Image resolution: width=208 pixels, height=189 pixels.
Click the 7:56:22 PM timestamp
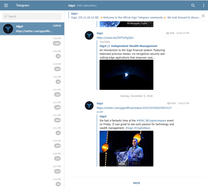click(x=183, y=103)
